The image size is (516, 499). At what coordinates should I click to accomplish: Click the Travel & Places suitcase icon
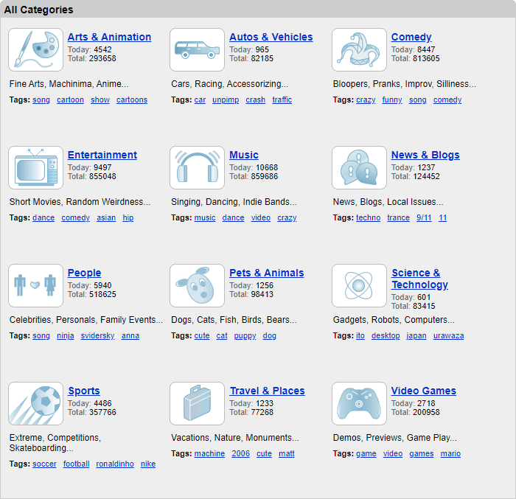197,404
